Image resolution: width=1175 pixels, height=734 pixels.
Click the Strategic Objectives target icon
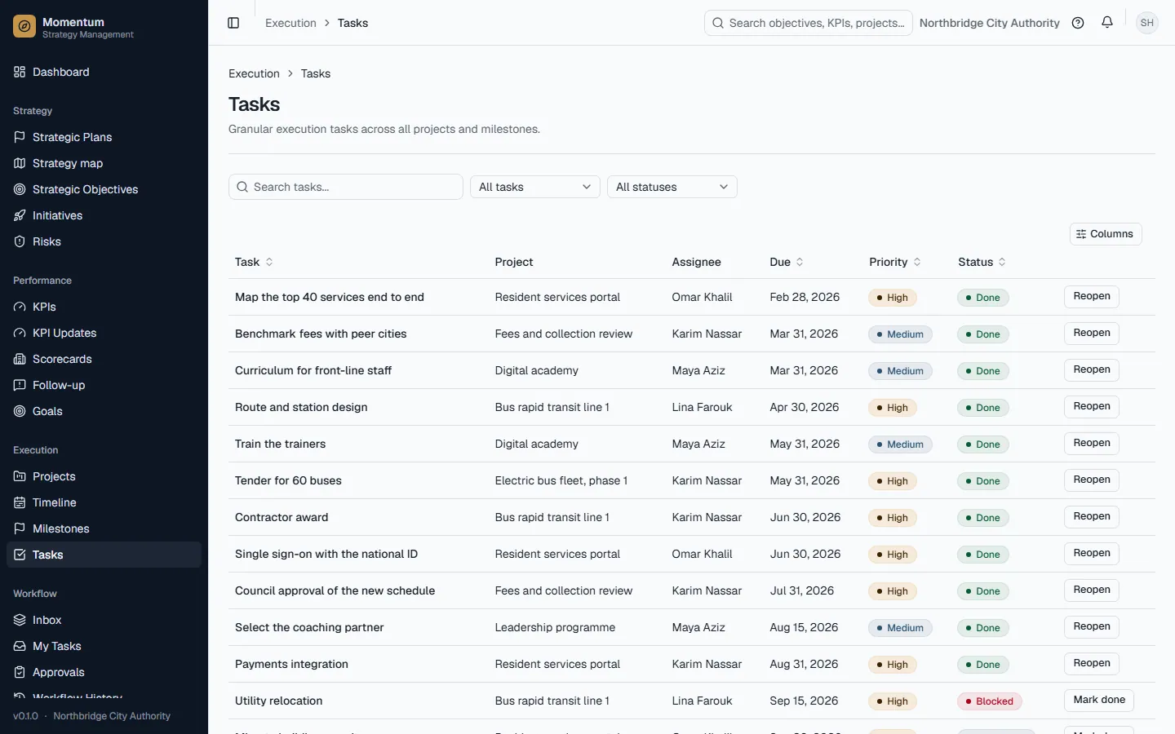[x=20, y=189]
